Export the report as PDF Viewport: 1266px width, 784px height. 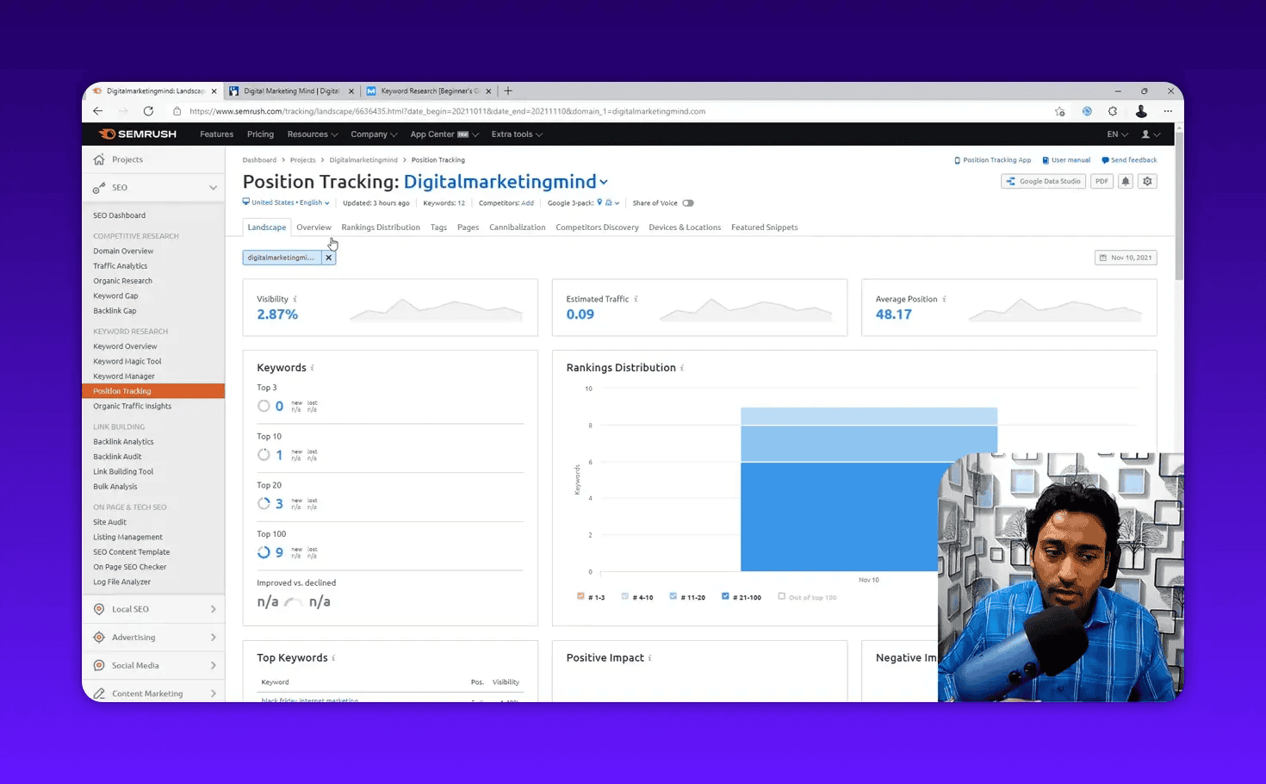(1102, 181)
